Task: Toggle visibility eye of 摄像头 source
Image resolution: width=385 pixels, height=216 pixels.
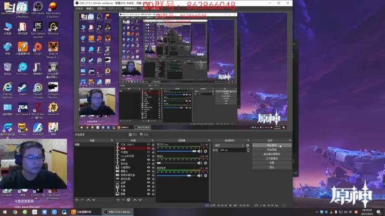Action: [149, 171]
